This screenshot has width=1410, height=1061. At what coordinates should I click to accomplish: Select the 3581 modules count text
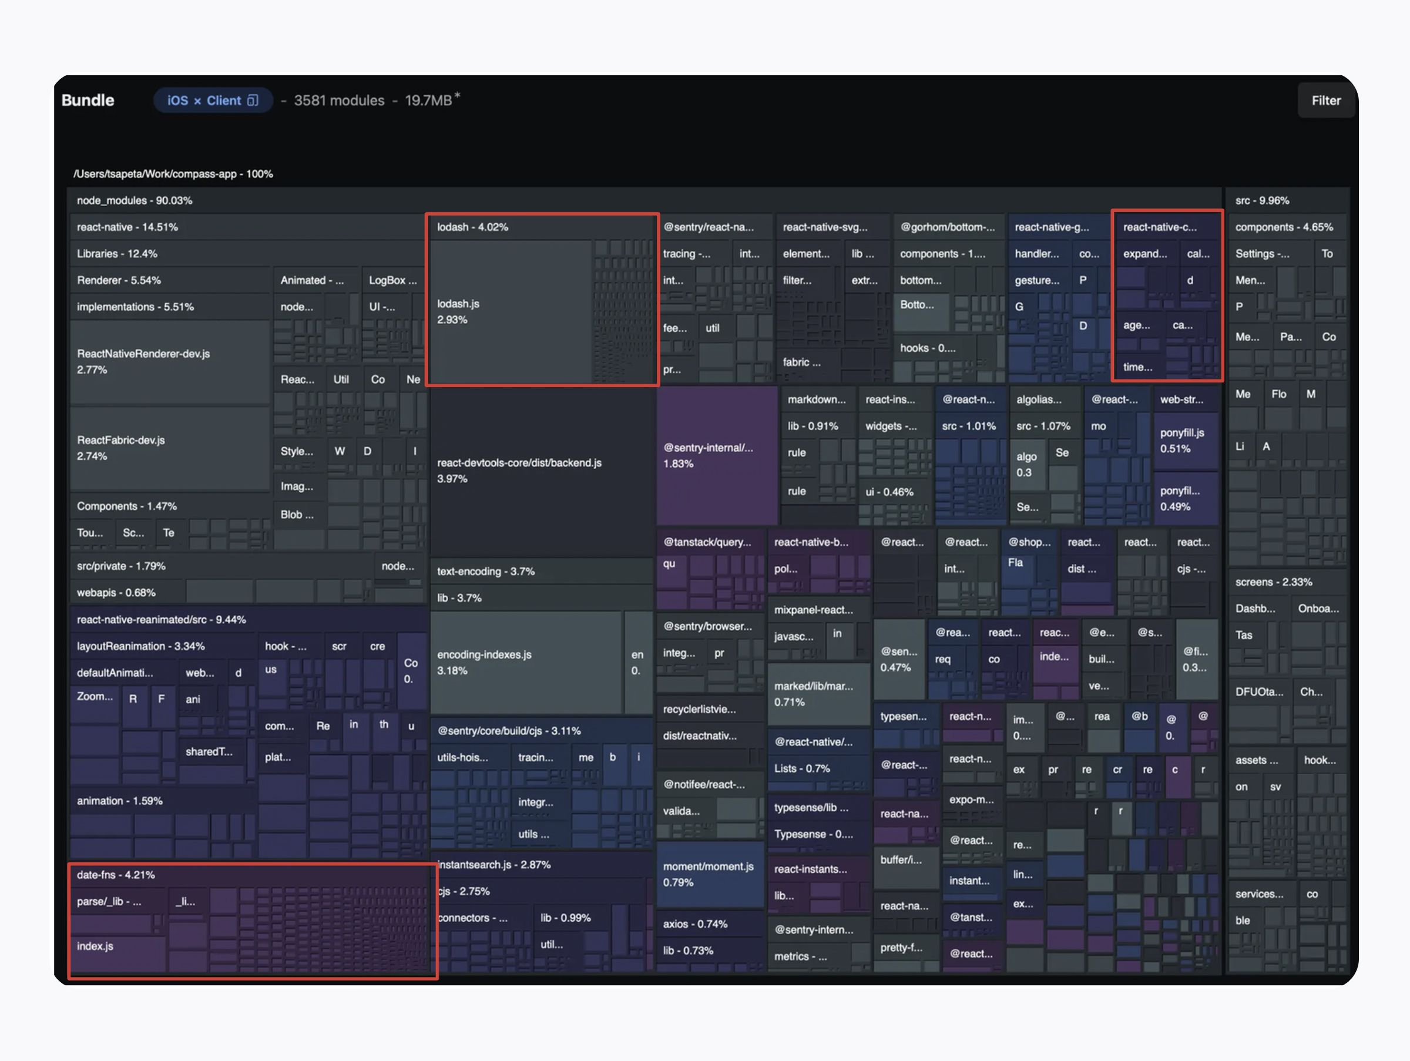(x=339, y=100)
